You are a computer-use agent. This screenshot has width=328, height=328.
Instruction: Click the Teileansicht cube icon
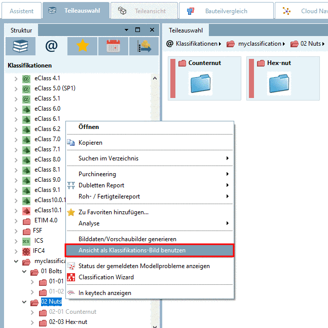122,11
